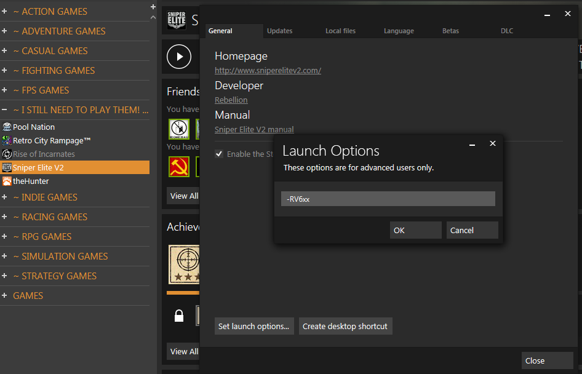The image size is (582, 374).
Task: Expand the RPG GAMES category
Action: 4,236
